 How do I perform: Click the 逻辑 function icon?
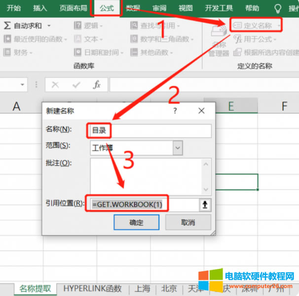pos(77,26)
